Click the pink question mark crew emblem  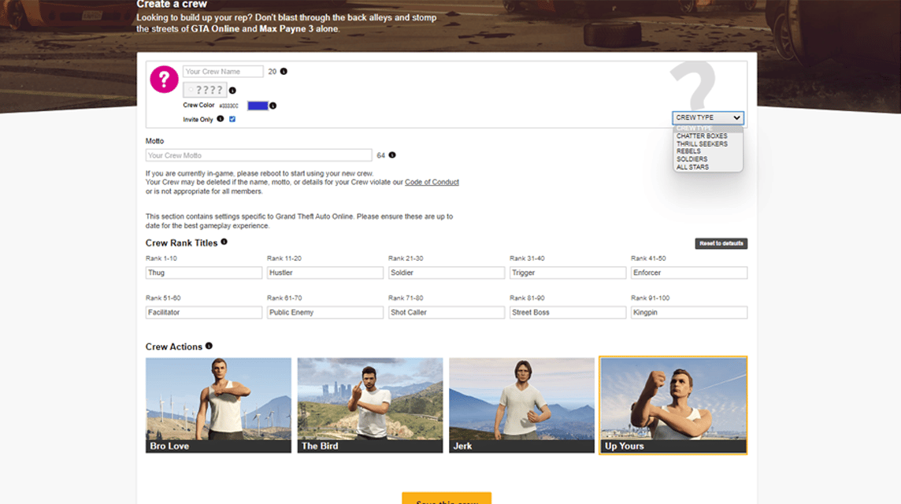coord(164,79)
